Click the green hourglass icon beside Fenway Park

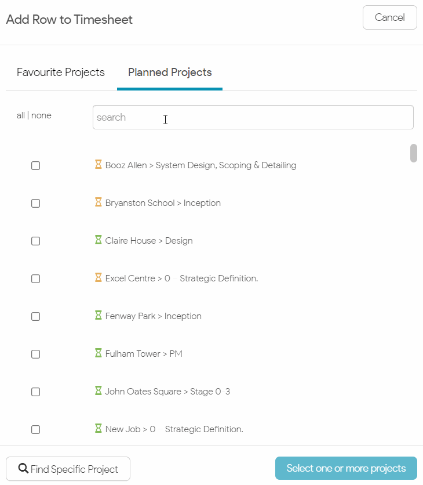(99, 315)
